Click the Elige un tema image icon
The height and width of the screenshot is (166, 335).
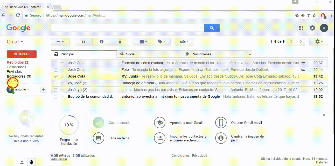[99, 138]
